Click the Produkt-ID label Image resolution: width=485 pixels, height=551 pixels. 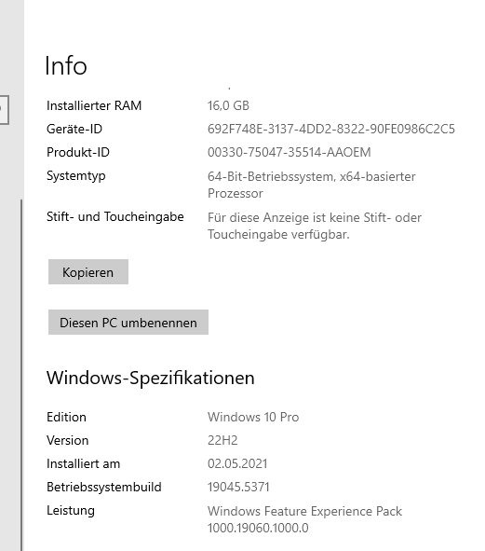tap(78, 152)
